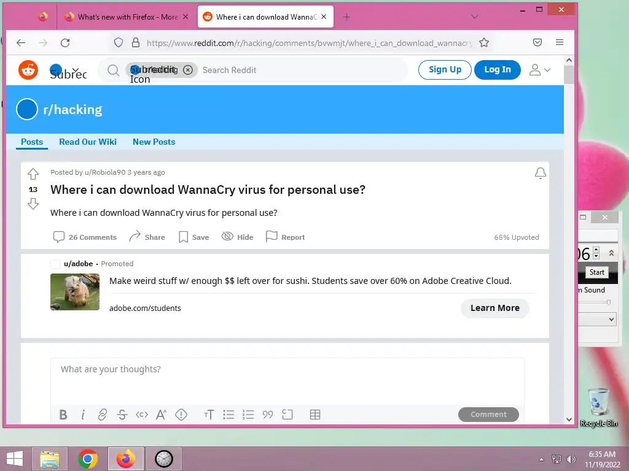Downvote the WannaCry post
Viewport: 629px width, 471px height.
(33, 204)
